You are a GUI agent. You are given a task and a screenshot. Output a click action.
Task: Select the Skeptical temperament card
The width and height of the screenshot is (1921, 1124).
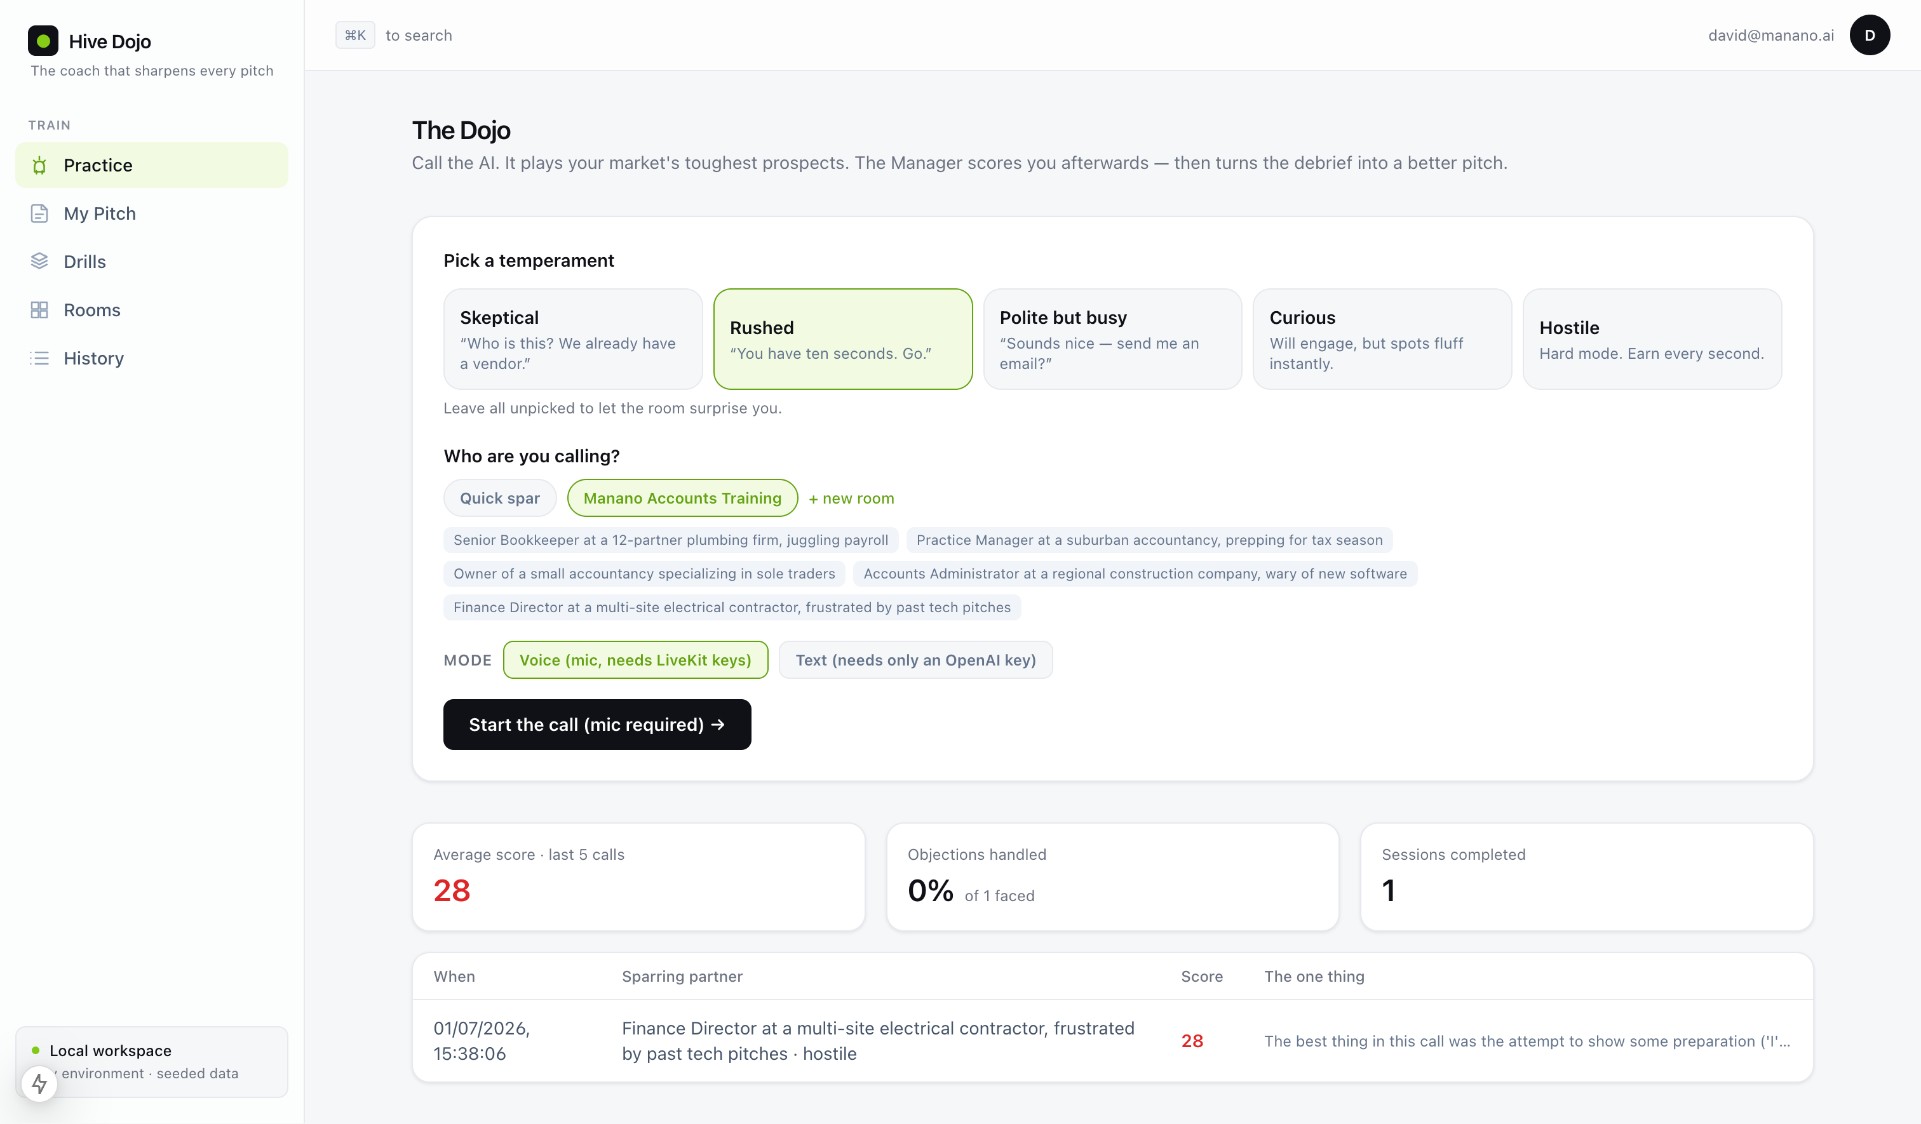click(x=572, y=339)
